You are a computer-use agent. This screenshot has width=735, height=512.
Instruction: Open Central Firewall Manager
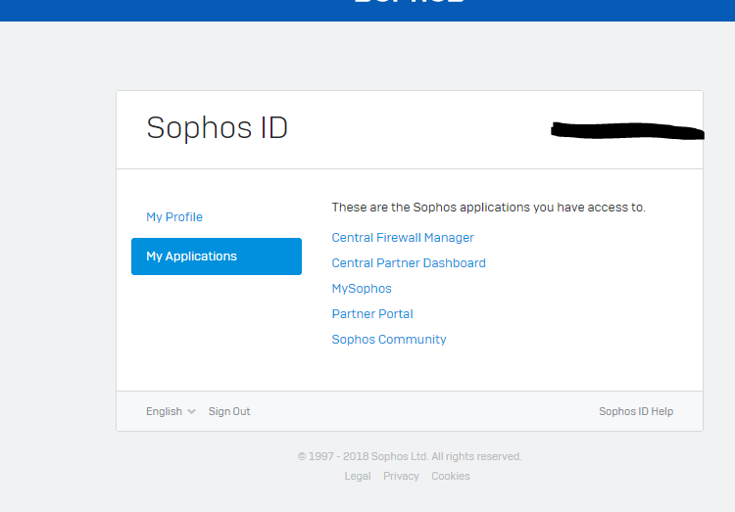coord(403,238)
